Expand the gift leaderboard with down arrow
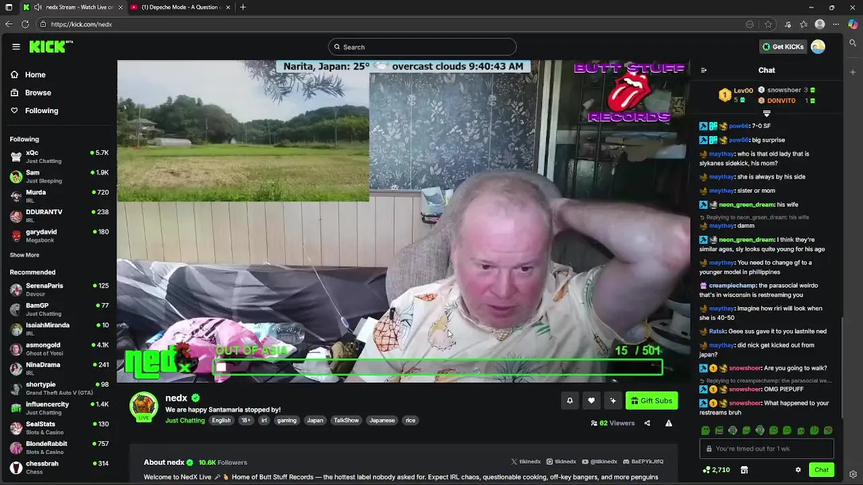 click(x=767, y=114)
